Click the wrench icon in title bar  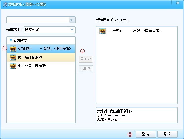(5, 4)
